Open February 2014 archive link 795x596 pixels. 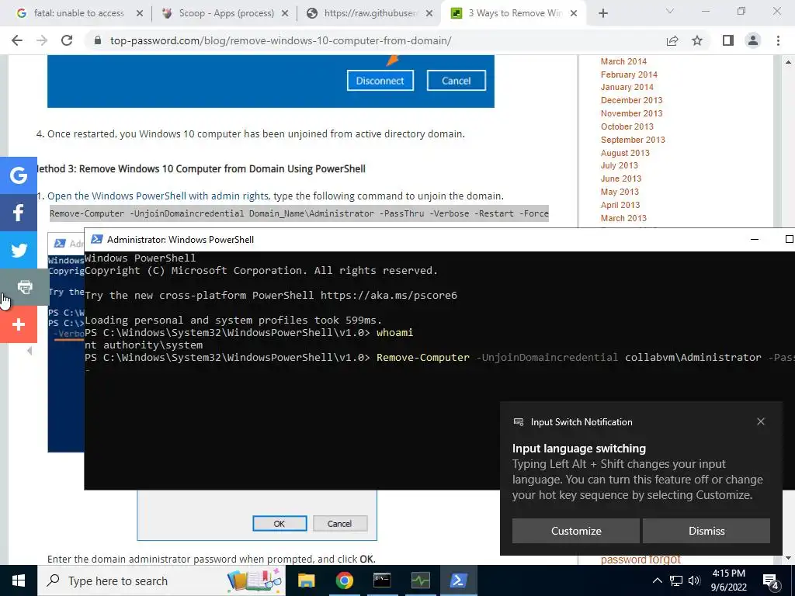click(x=629, y=74)
